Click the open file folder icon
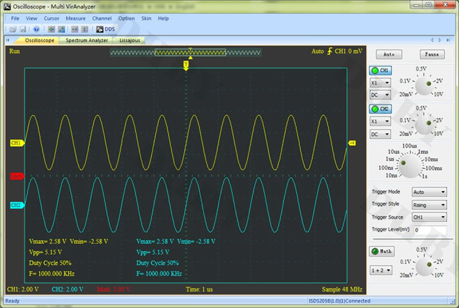The width and height of the screenshot is (459, 308). click(13, 29)
